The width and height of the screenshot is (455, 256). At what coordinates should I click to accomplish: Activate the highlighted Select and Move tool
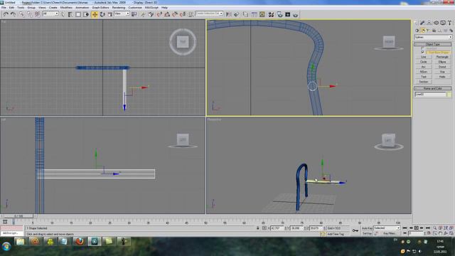click(x=95, y=14)
